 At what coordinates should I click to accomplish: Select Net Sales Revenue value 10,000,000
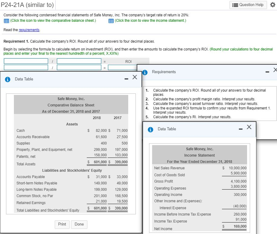coord(238,168)
